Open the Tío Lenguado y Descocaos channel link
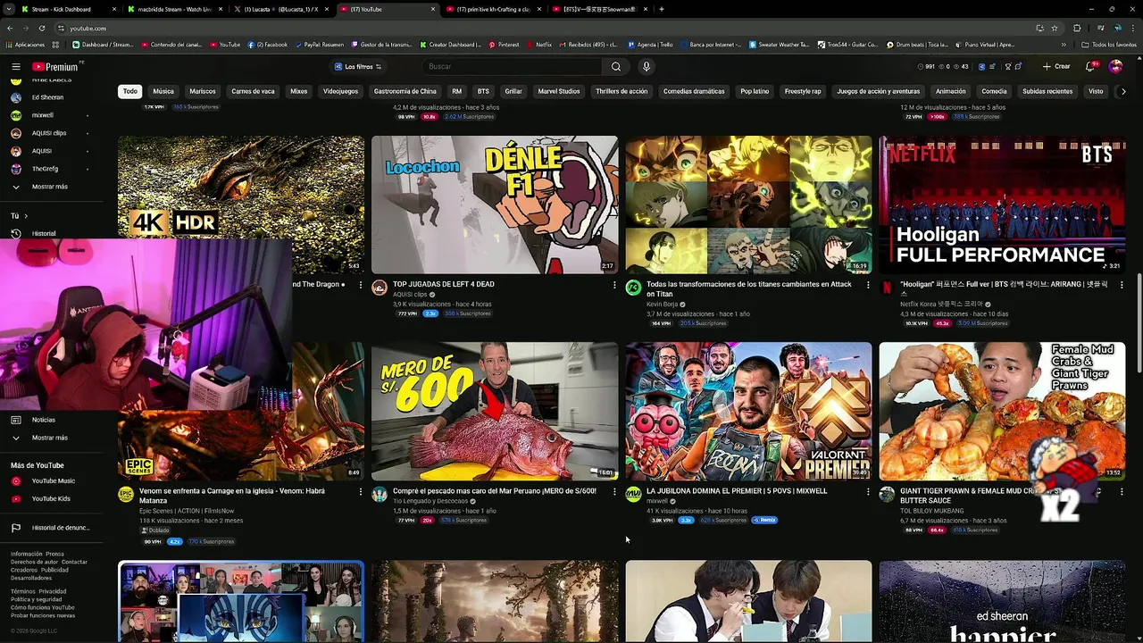This screenshot has height=643, width=1143. [430, 501]
